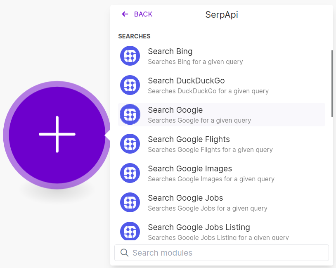
Task: Click the Search Google module icon
Action: [x=130, y=114]
